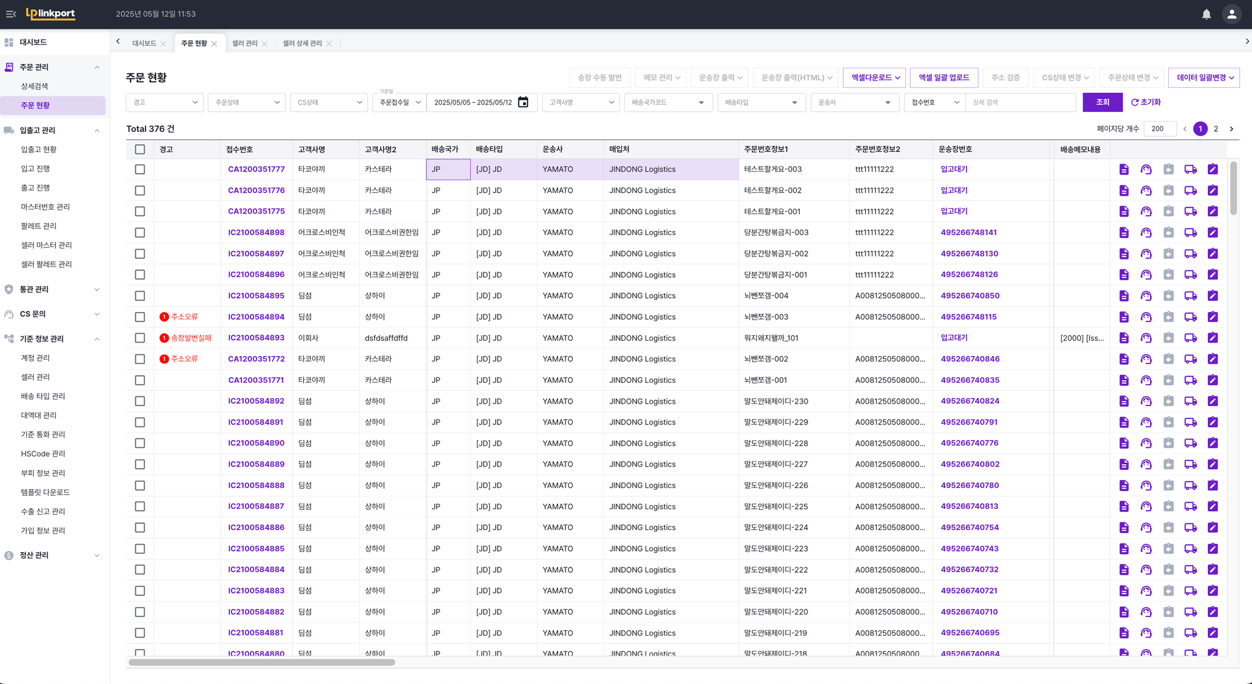Click the horizontal scrollbar under the table
1252x684 pixels.
pos(262,662)
